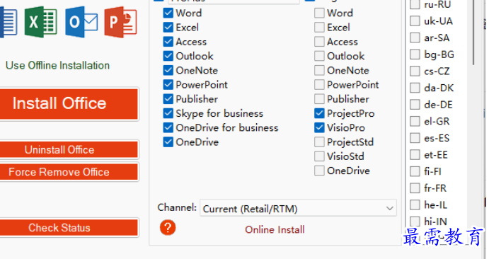The image size is (489, 259).
Task: Uncheck OneDrive for business checkbox
Action: click(x=168, y=128)
